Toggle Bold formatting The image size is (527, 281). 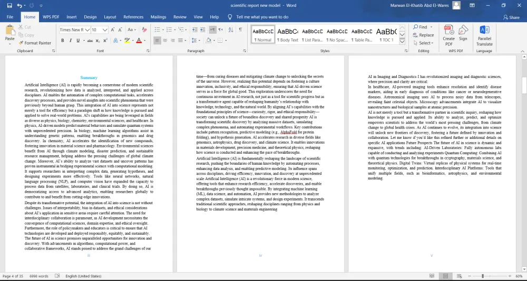point(63,41)
